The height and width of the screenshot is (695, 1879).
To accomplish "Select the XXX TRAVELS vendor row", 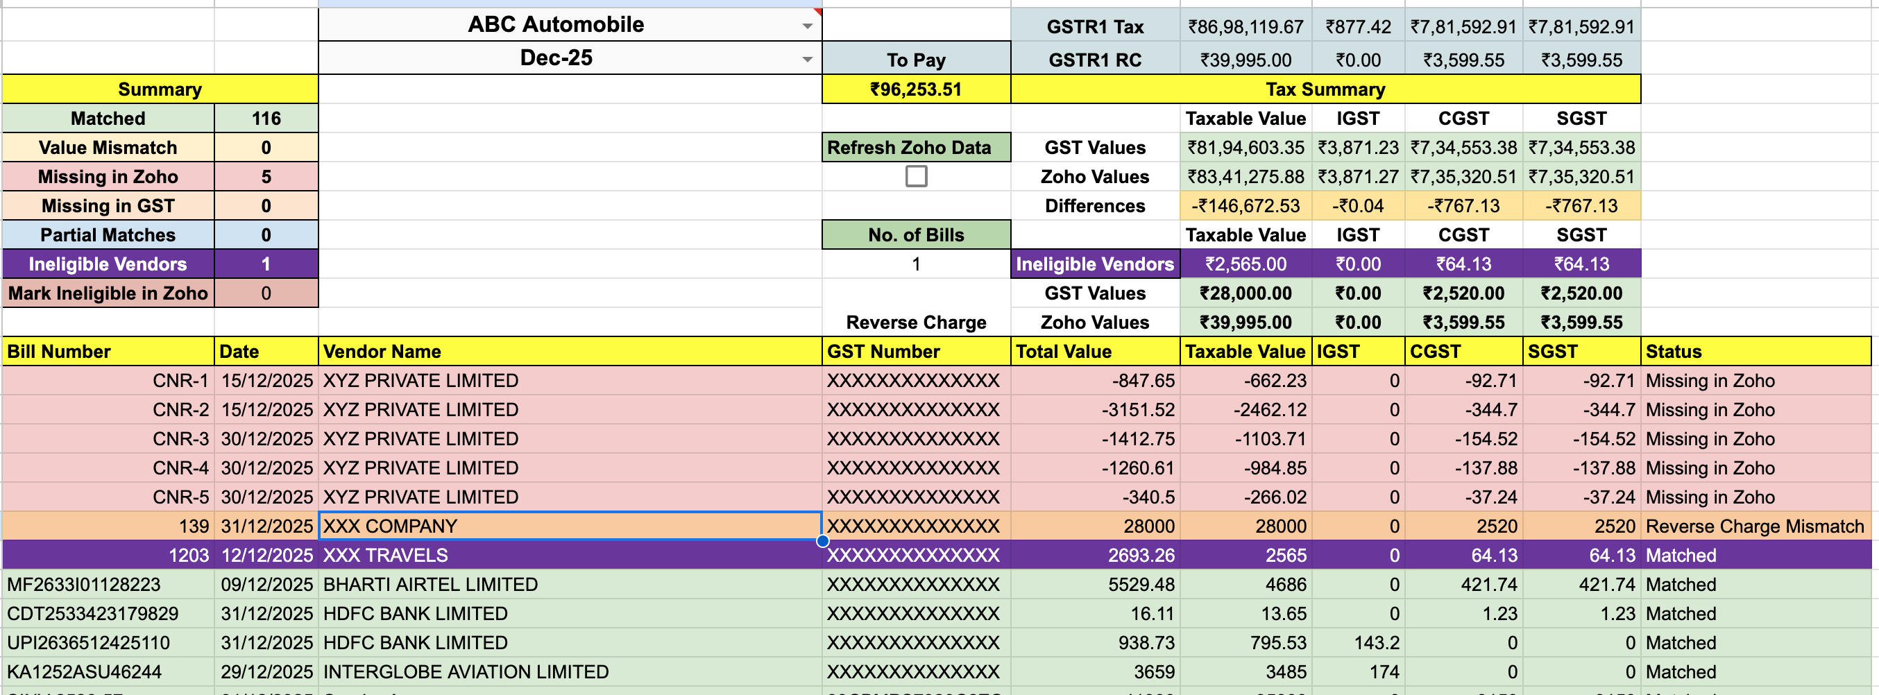I will click(386, 555).
